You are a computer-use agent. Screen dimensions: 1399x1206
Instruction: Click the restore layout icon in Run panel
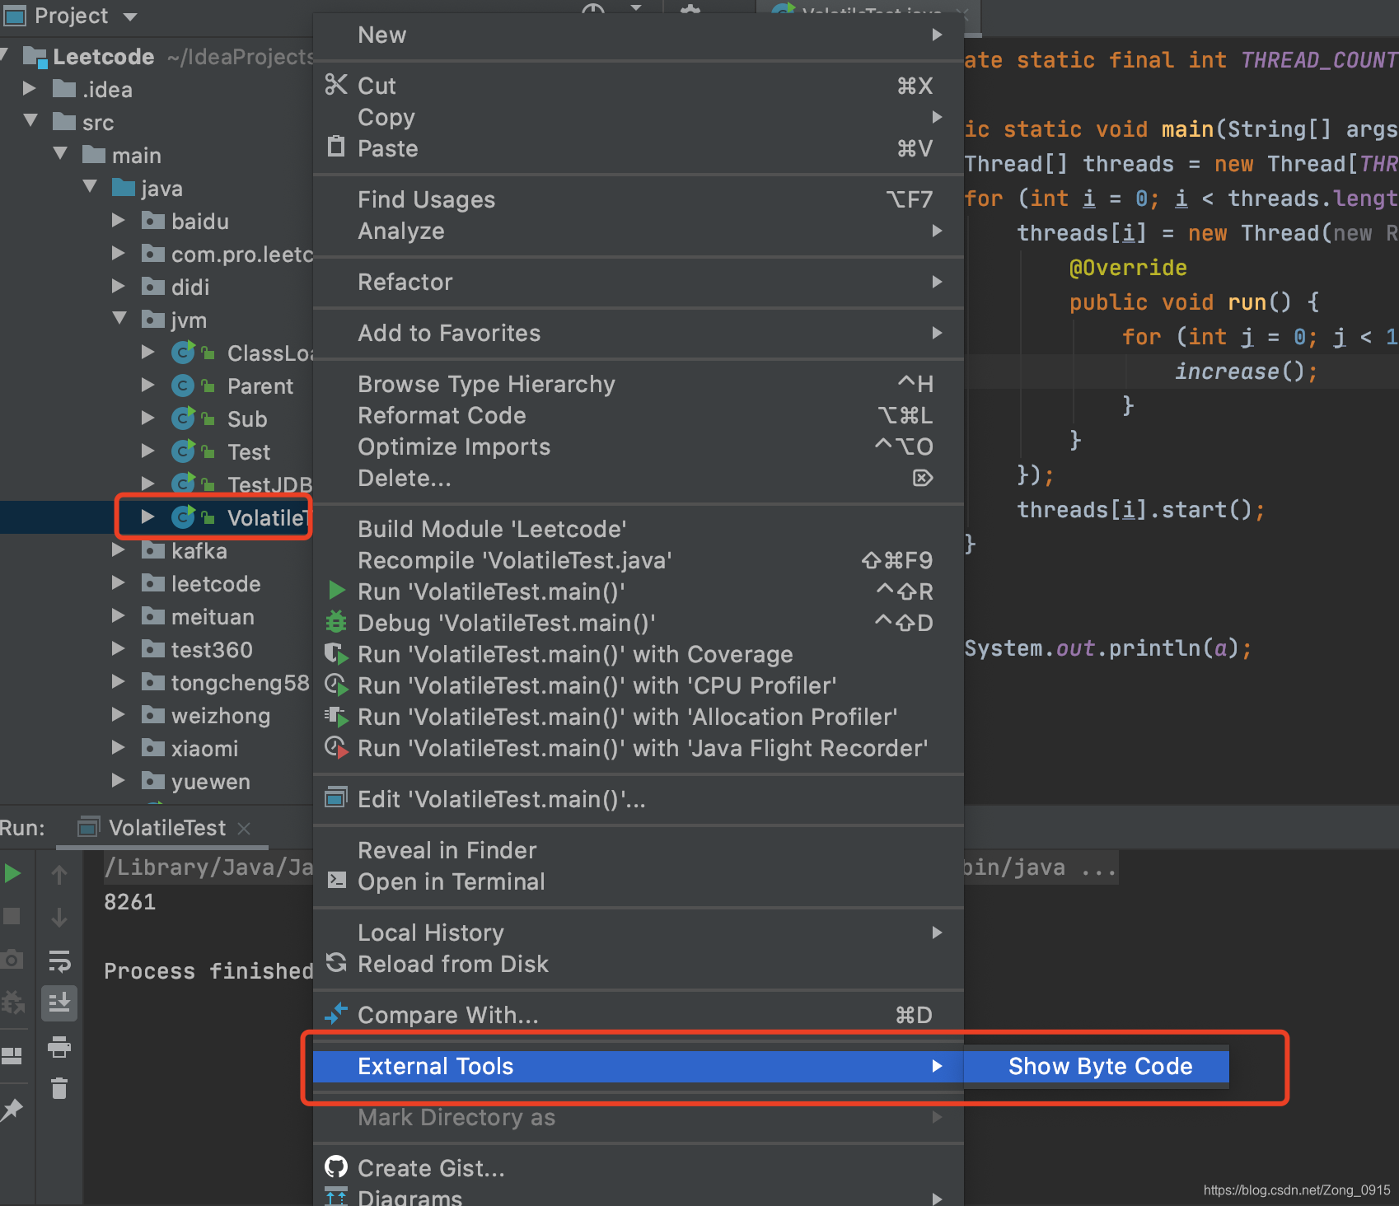tap(12, 1055)
